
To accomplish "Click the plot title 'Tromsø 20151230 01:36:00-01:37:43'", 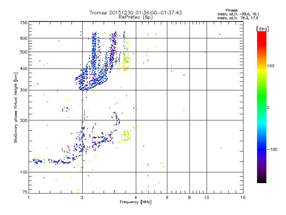I will click(136, 13).
